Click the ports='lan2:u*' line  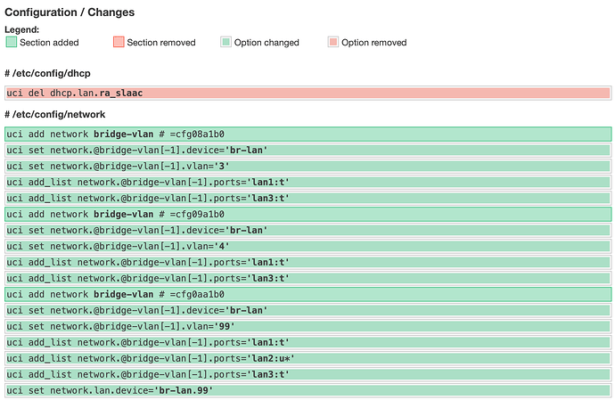coord(307,359)
